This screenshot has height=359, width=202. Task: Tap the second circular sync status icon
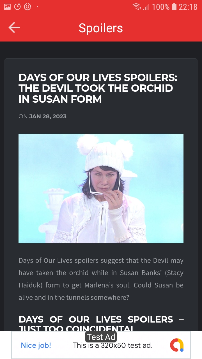pos(27,6)
